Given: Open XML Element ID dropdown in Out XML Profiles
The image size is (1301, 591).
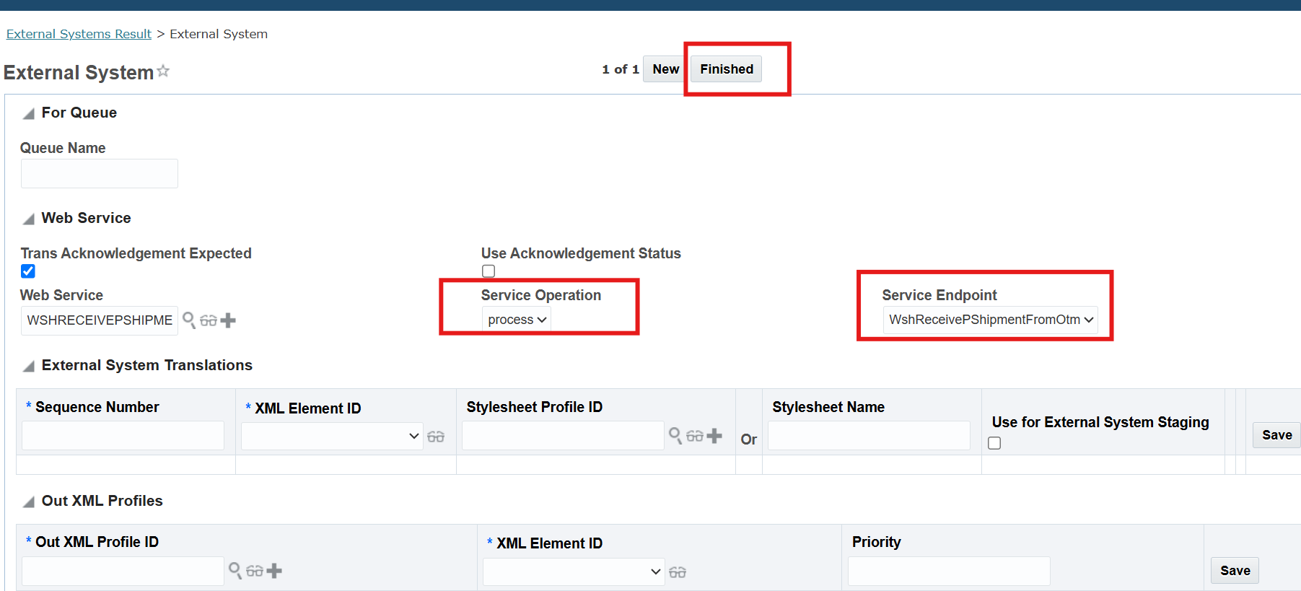Looking at the screenshot, I should [574, 572].
